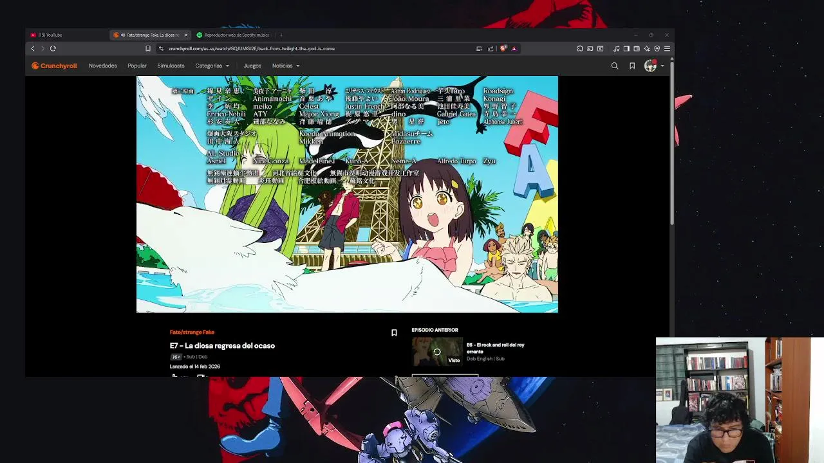This screenshot has width=824, height=463.
Task: Open a new browser tab with plus
Action: (281, 35)
